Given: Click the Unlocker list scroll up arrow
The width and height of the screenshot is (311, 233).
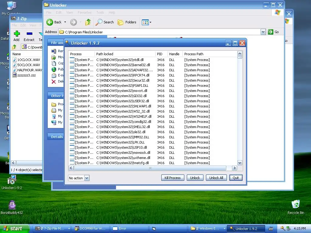Looking at the screenshot, I should (240, 53).
